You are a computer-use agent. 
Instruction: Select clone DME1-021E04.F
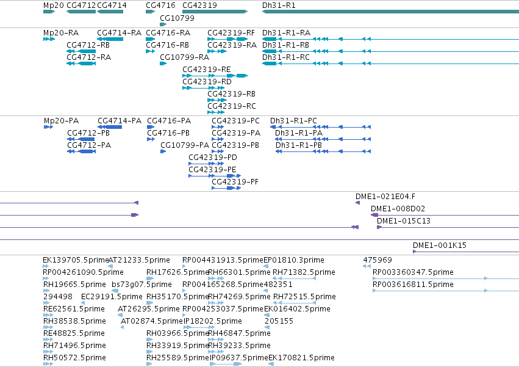point(385,197)
